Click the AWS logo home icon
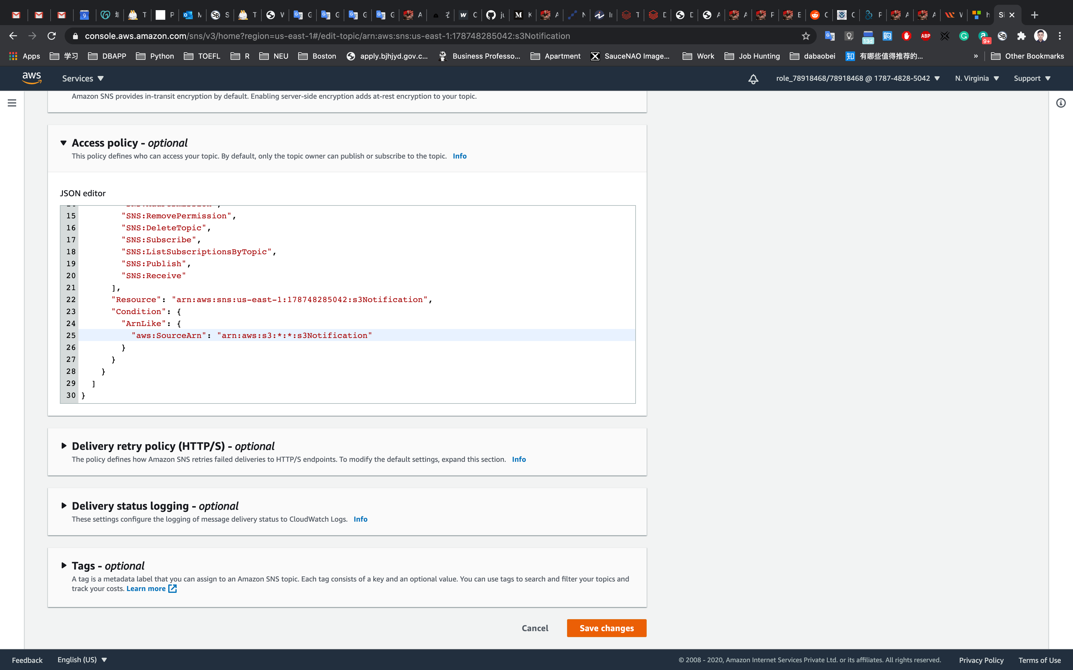This screenshot has height=670, width=1073. coord(31,78)
